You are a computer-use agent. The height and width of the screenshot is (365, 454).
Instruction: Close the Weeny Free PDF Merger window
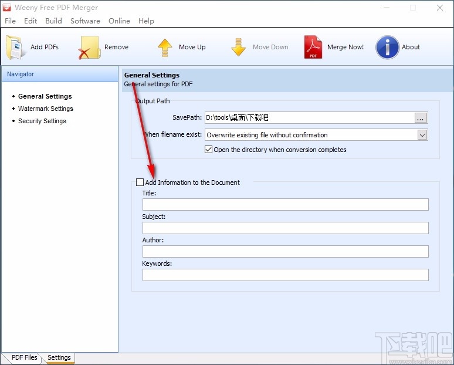[x=440, y=8]
